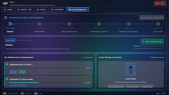Toggle the Complete 15 phone sales radio
This screenshot has height=95, width=169.
[7, 79]
